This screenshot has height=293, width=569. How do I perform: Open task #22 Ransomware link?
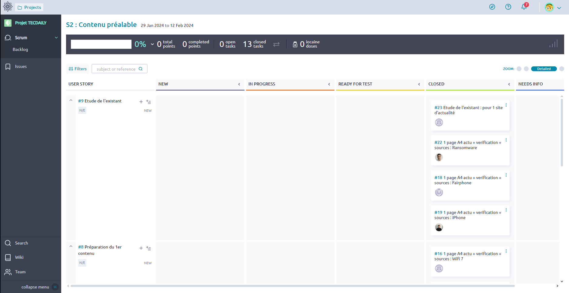tap(468, 145)
